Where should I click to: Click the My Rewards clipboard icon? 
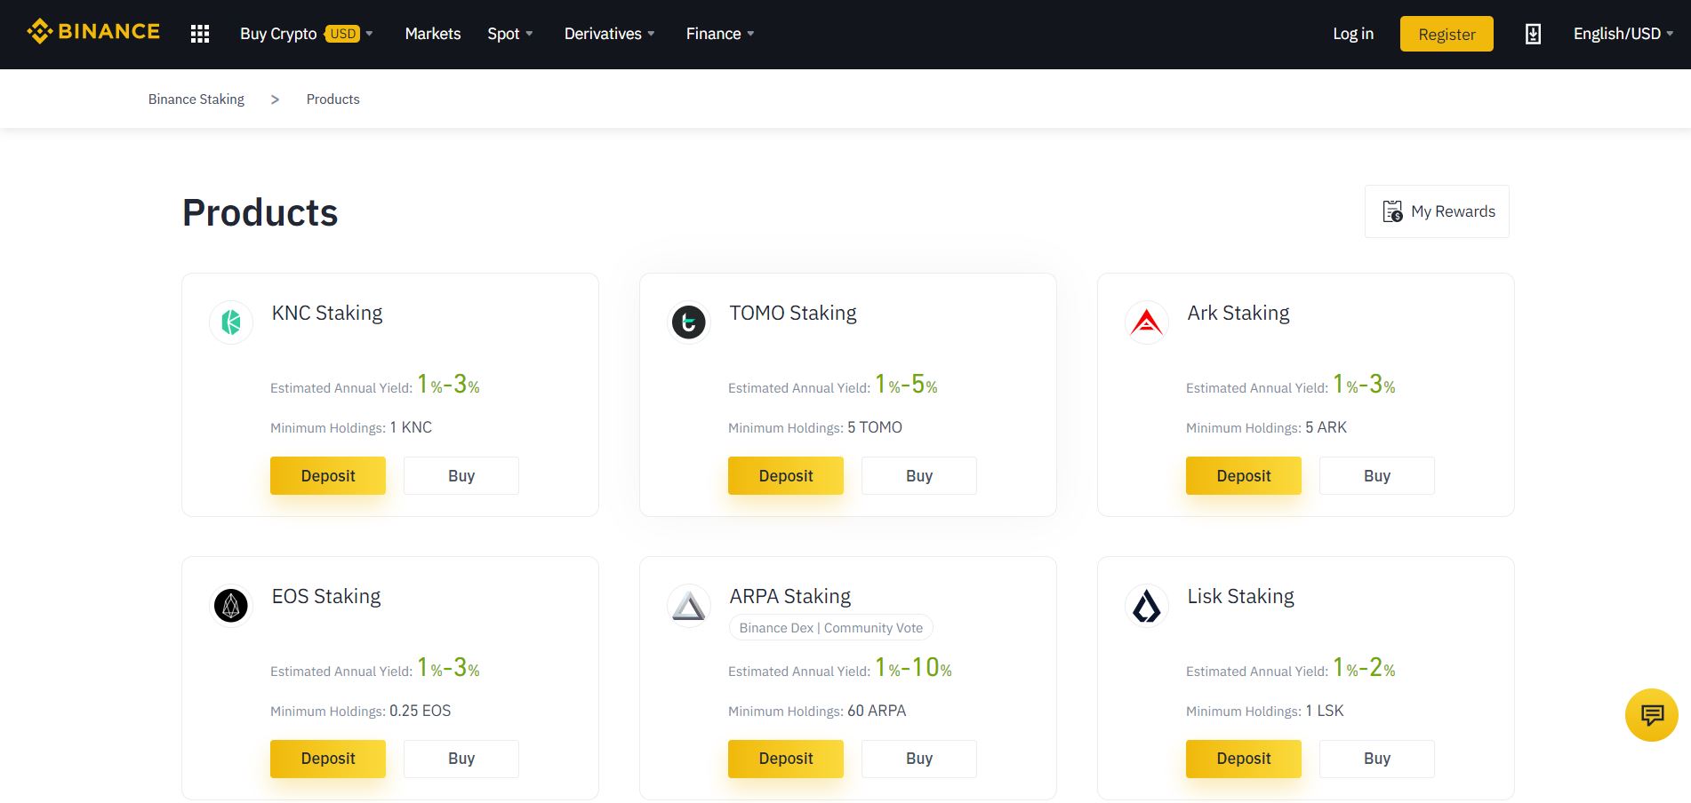(x=1392, y=211)
